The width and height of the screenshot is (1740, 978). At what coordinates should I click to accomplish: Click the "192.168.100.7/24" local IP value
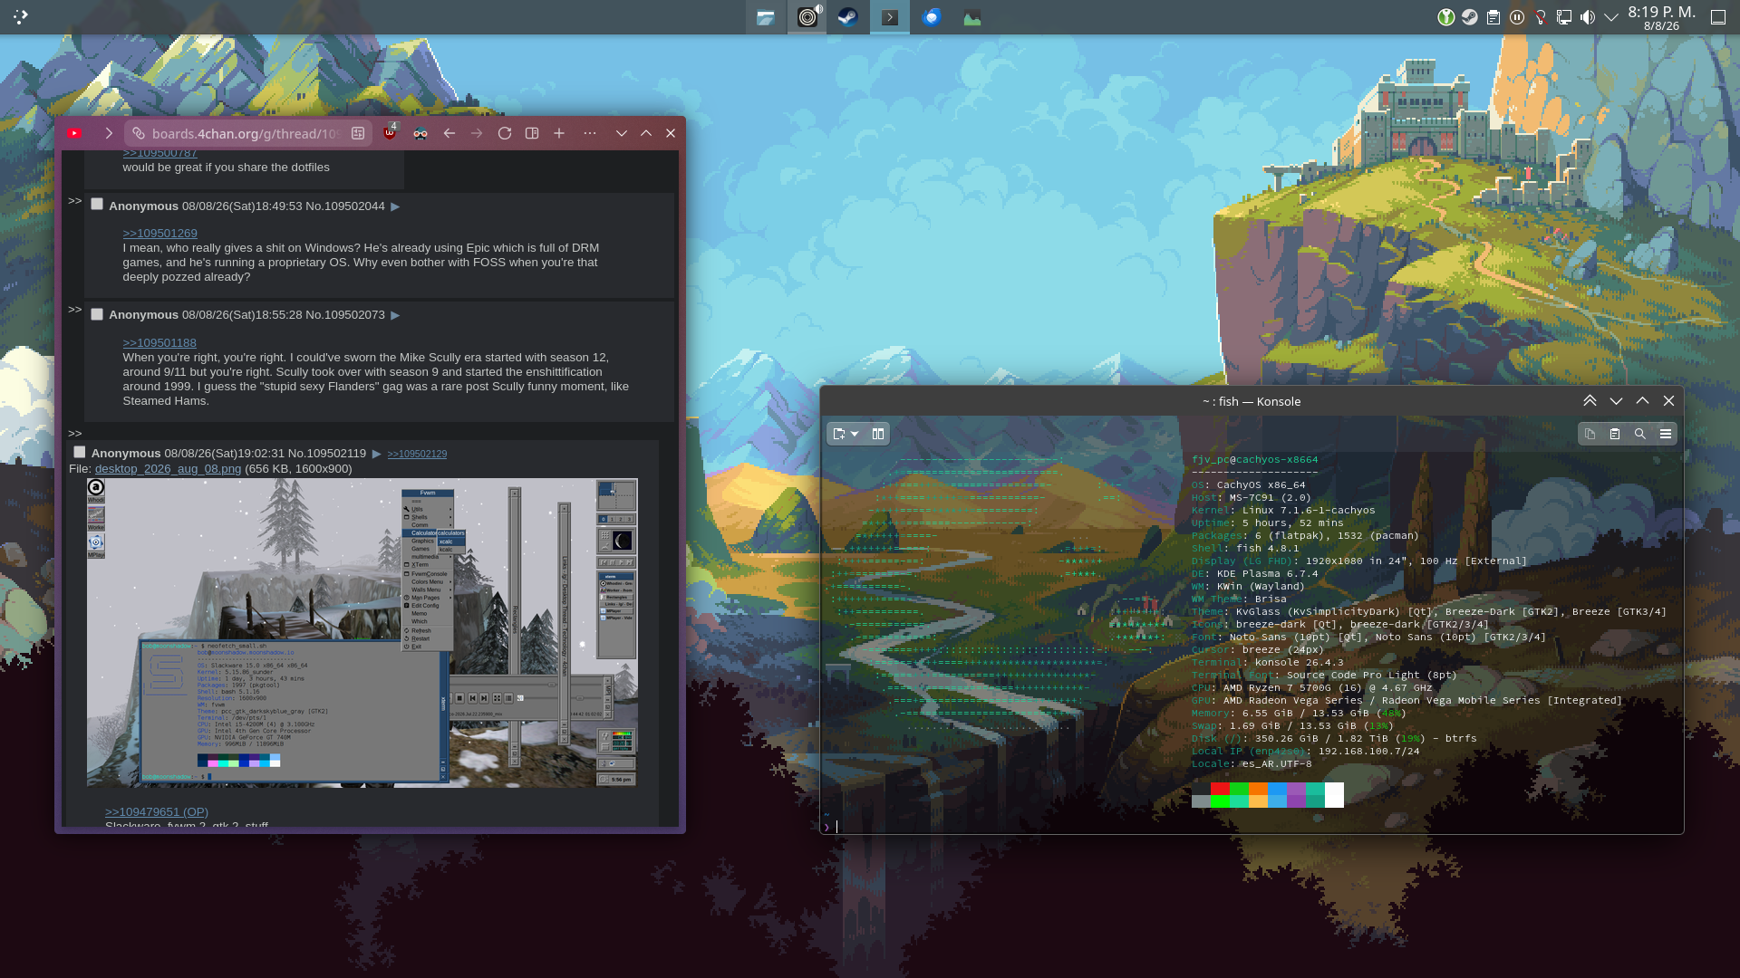pos(1369,752)
